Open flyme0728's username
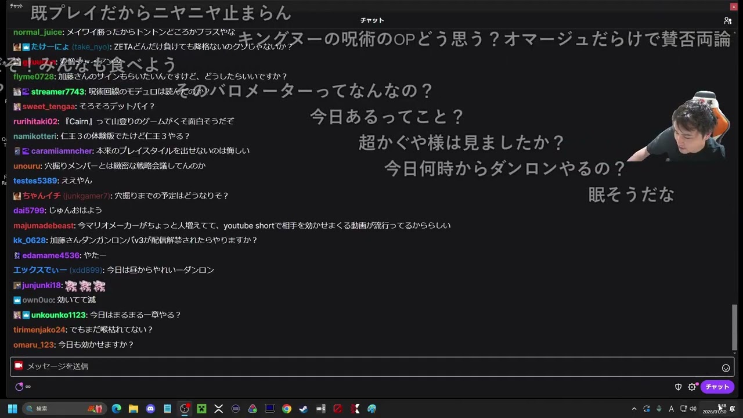Image resolution: width=743 pixels, height=418 pixels. [x=34, y=77]
